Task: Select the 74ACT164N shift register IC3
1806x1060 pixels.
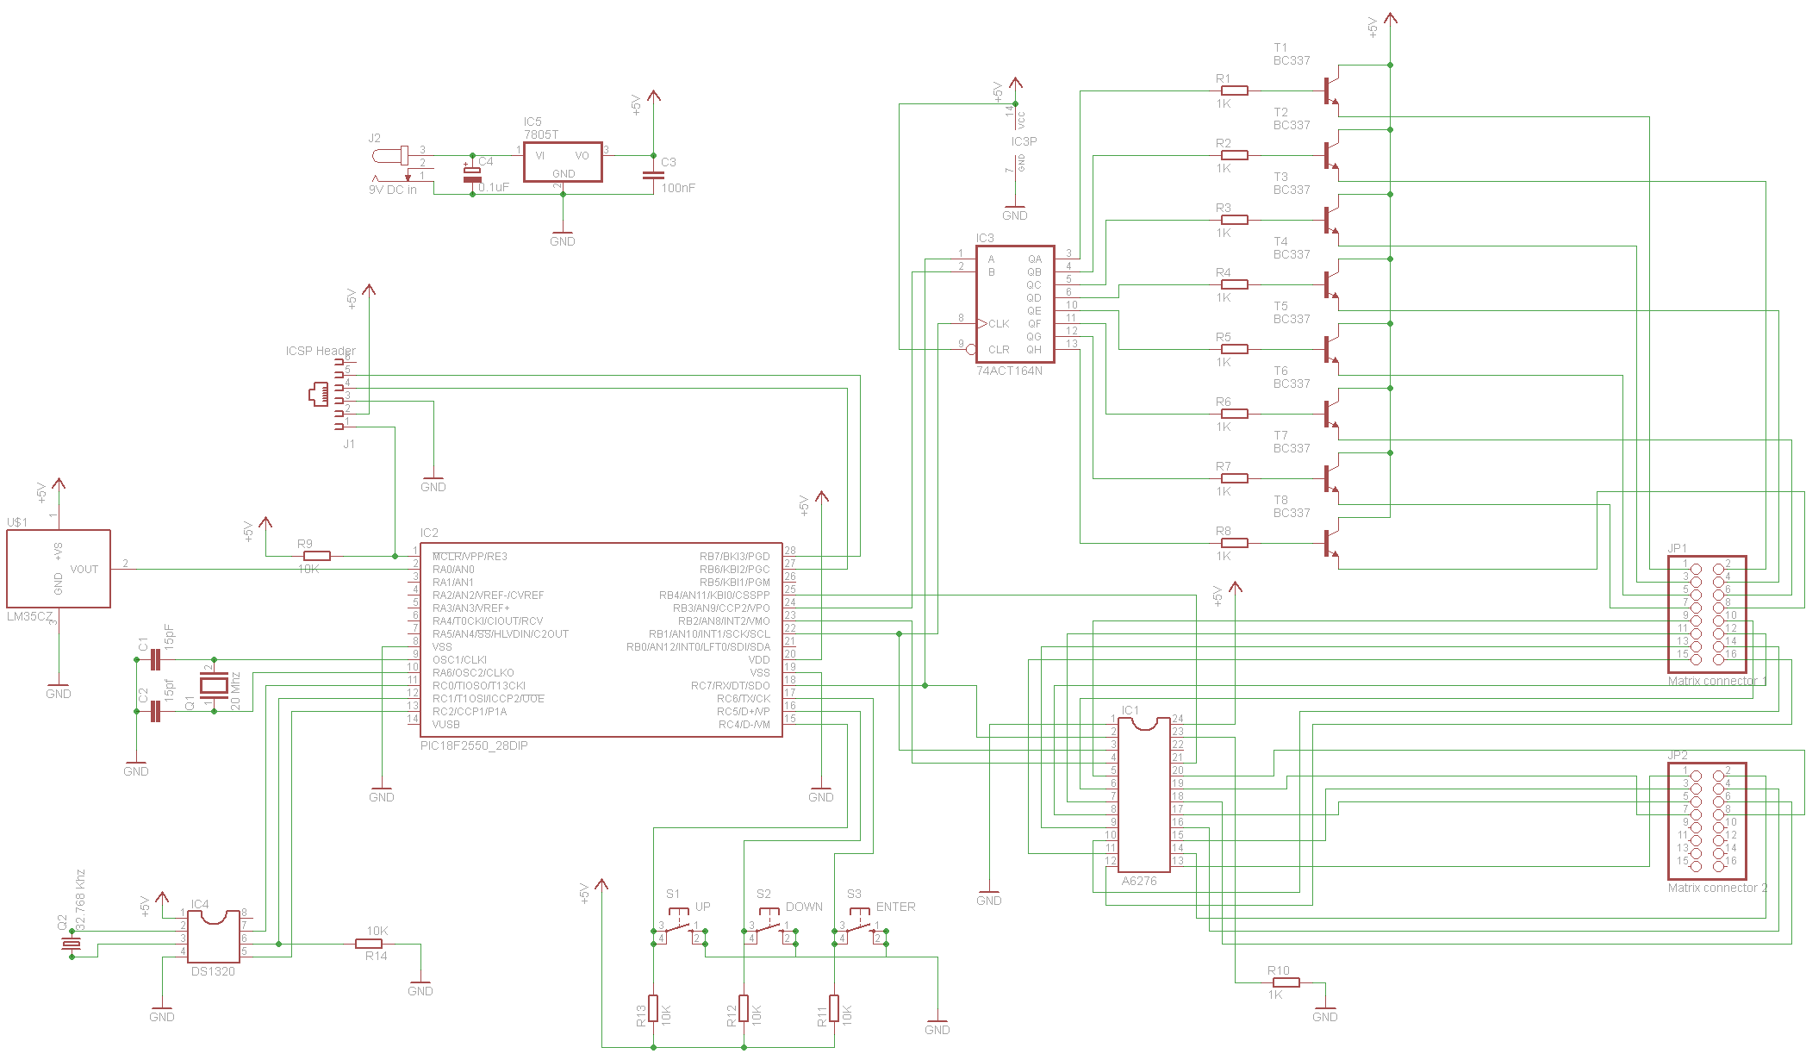Action: (1015, 303)
